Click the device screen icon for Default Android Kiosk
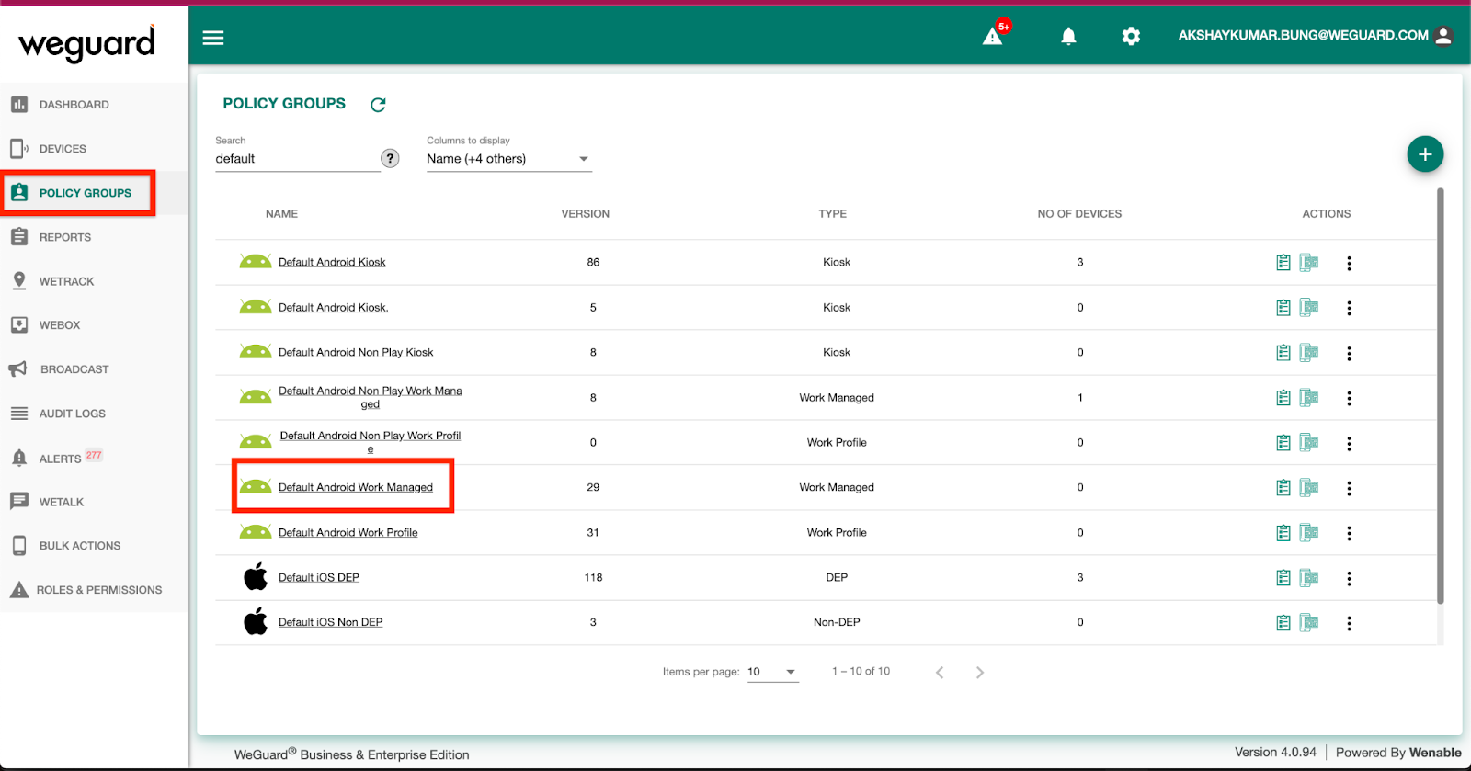Screen dimensions: 1471x771 tap(1309, 263)
